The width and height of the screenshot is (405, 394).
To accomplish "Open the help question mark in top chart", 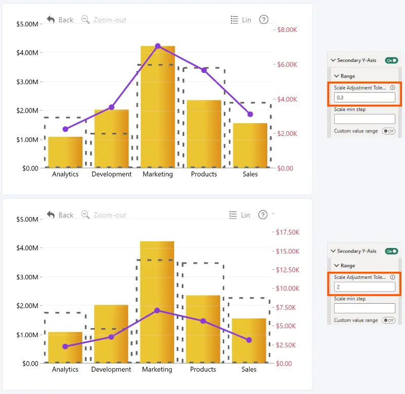I will pos(264,19).
